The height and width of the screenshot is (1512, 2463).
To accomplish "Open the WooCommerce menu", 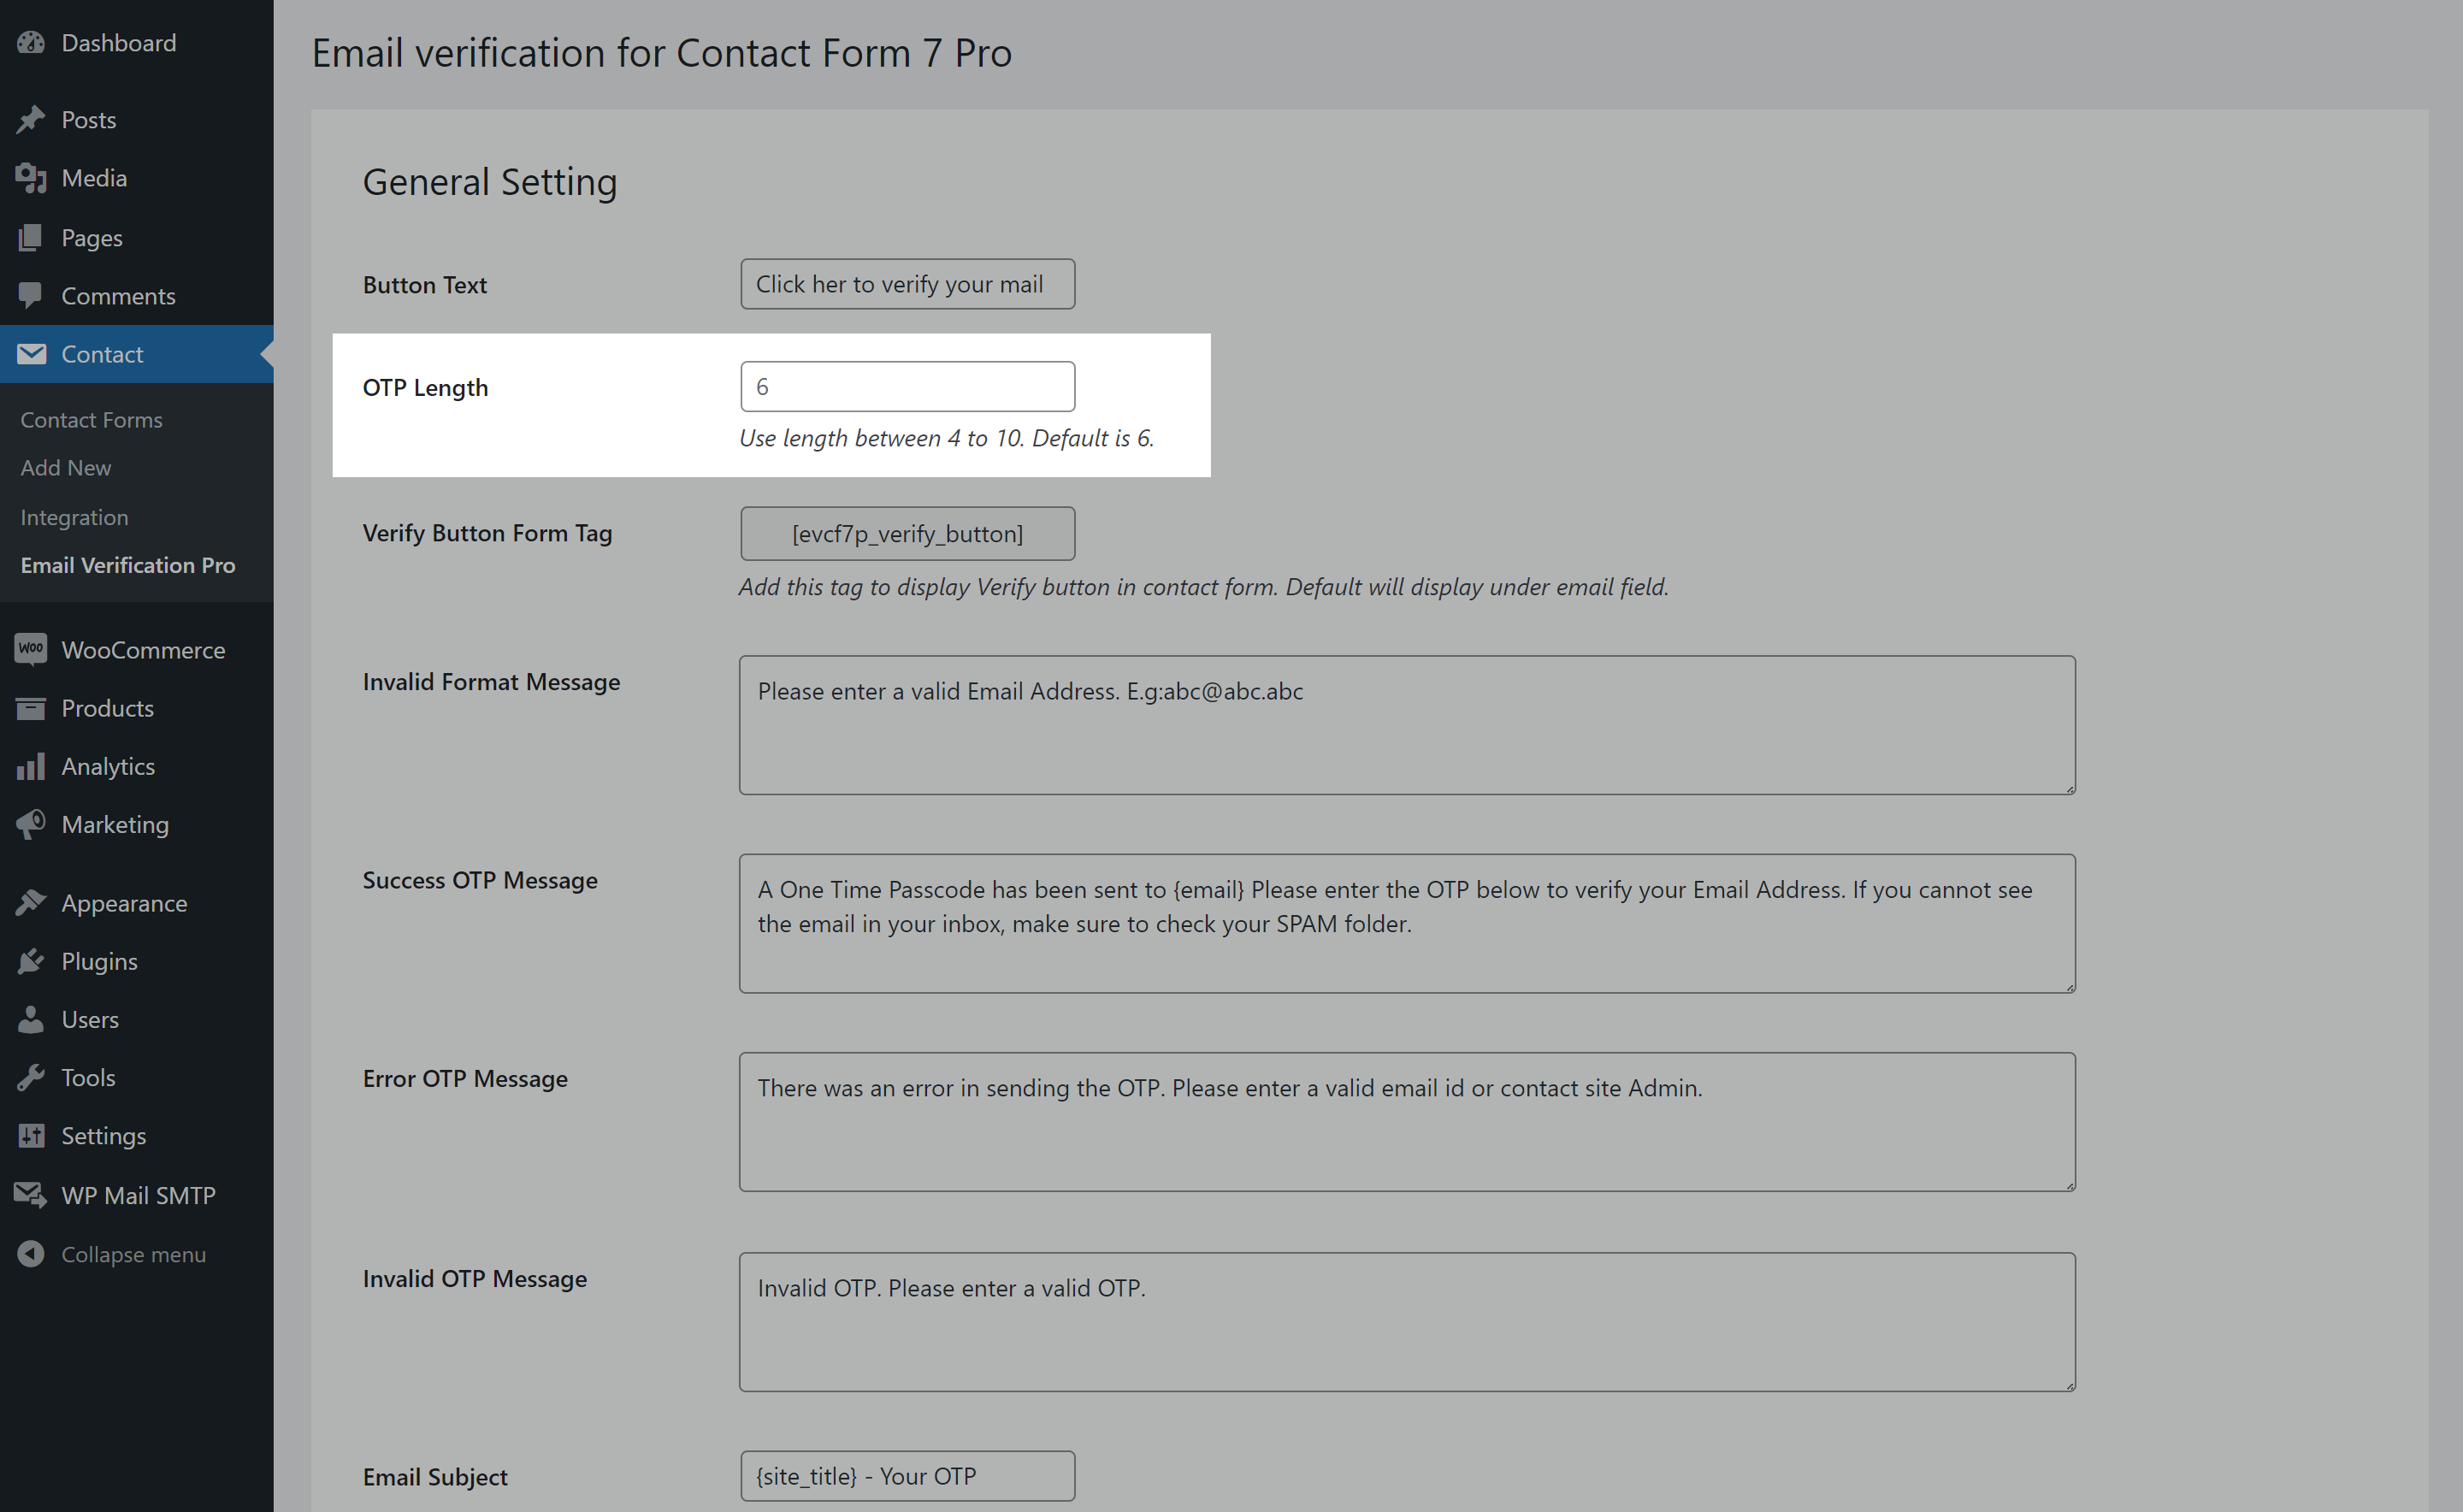I will point(137,650).
